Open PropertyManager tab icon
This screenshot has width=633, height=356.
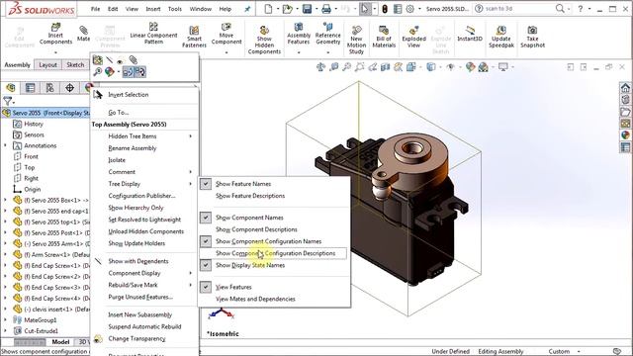pyautogui.click(x=31, y=88)
